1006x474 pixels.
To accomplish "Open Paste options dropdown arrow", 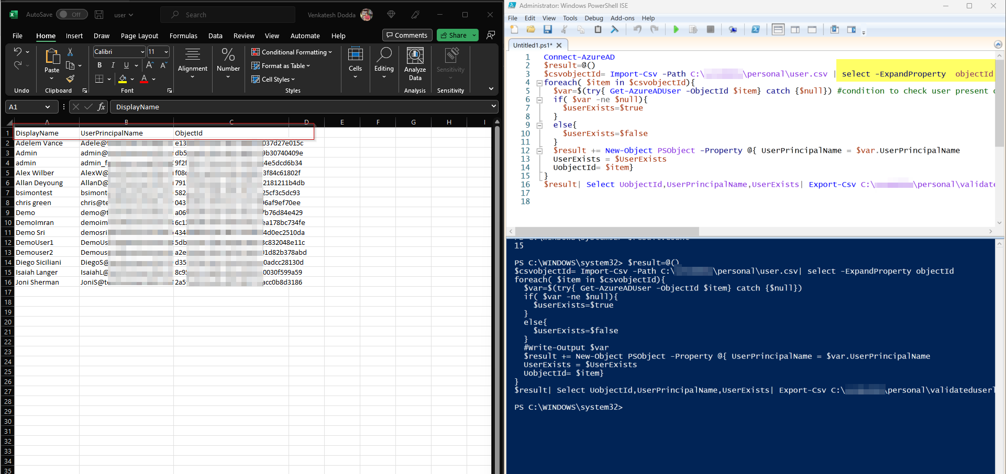I will 52,78.
